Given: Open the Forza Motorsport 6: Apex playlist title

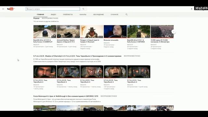Looking at the screenshot, I should tap(66, 96).
